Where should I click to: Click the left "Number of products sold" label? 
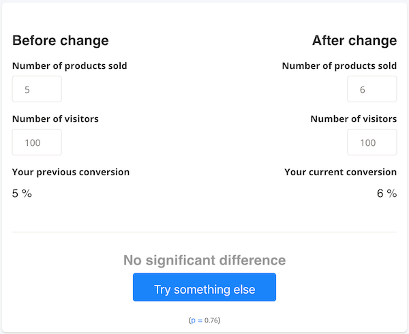tap(70, 66)
